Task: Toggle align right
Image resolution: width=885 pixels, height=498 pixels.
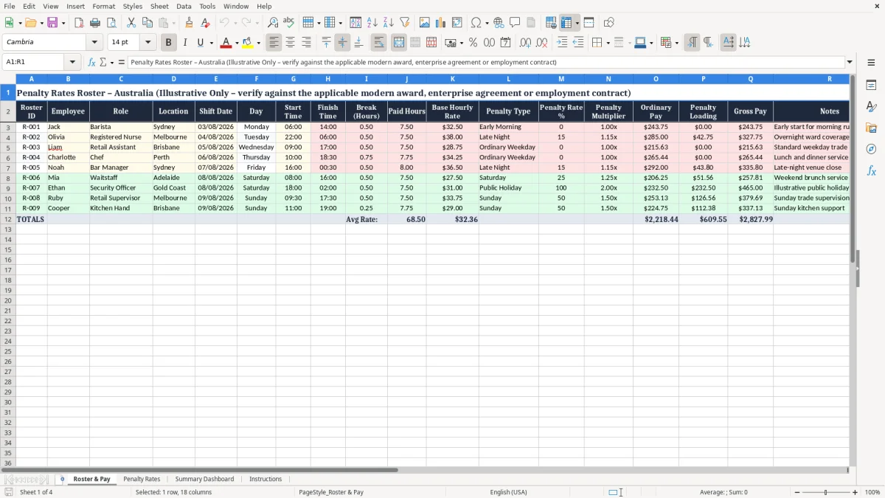Action: click(x=307, y=43)
